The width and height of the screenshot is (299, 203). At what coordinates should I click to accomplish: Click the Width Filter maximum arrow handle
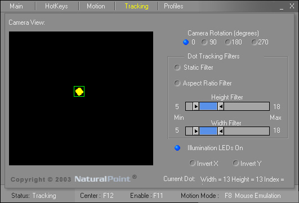pyautogui.click(x=221, y=131)
